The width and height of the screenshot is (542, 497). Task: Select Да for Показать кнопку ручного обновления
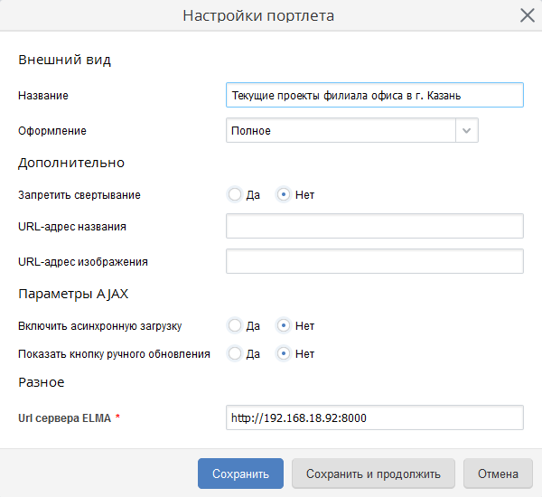point(235,353)
